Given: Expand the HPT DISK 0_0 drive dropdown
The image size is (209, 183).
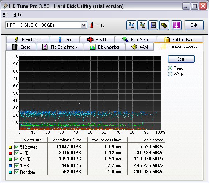Looking at the screenshot, I should pyautogui.click(x=84, y=25).
